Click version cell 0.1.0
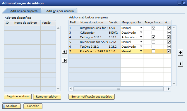Screen dimensions: 187x111 114,51
